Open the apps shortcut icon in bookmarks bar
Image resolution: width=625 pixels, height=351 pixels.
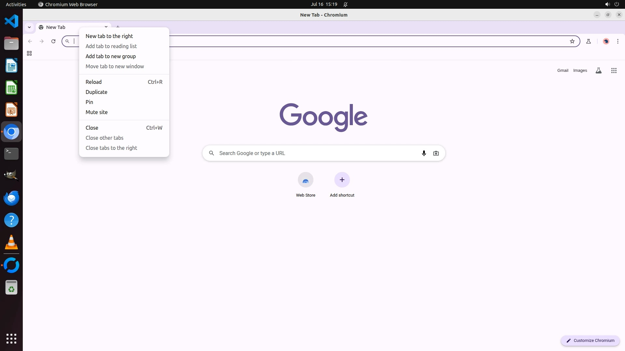point(29,53)
